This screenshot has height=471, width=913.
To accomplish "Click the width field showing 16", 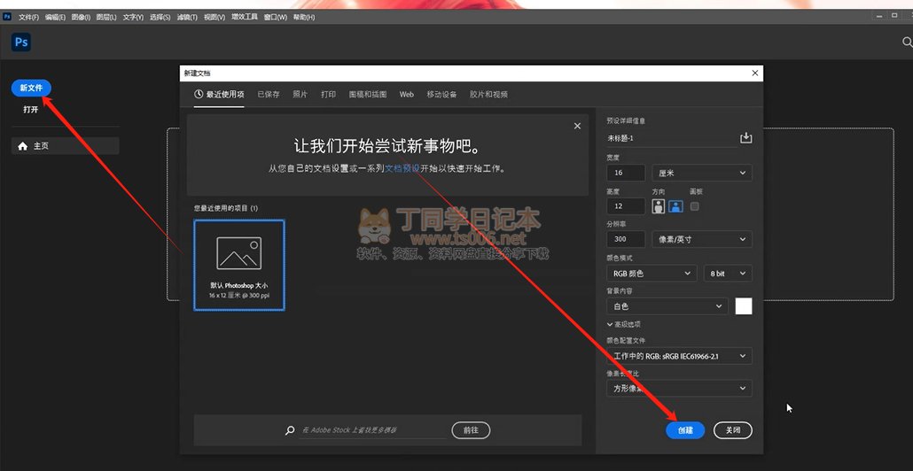I will click(x=625, y=173).
